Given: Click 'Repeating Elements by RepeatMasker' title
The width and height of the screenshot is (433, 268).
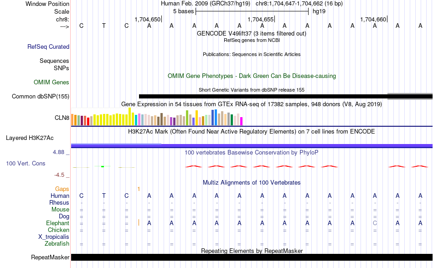Looking at the screenshot, I should (x=252, y=251).
